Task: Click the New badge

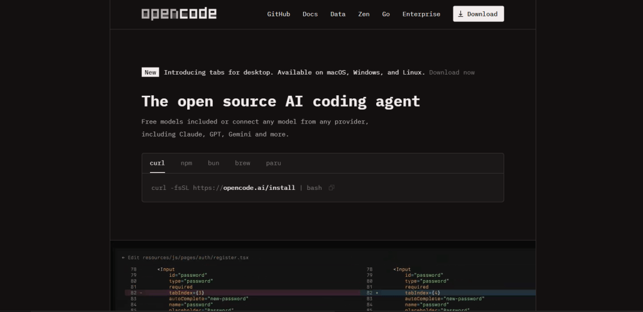Action: click(x=150, y=73)
